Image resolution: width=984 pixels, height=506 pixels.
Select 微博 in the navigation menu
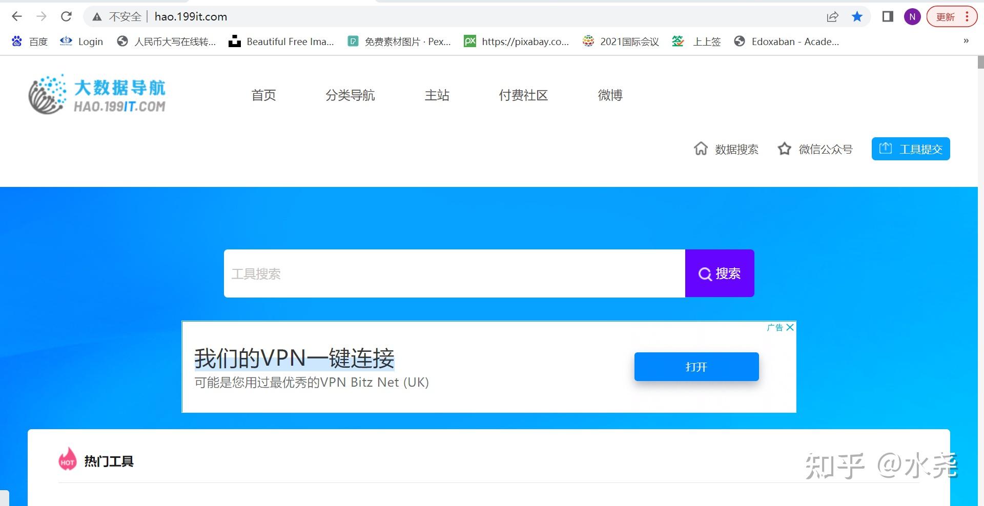pos(610,95)
